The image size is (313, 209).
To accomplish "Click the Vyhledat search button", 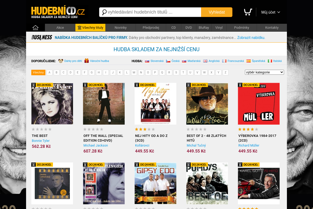I will click(217, 12).
